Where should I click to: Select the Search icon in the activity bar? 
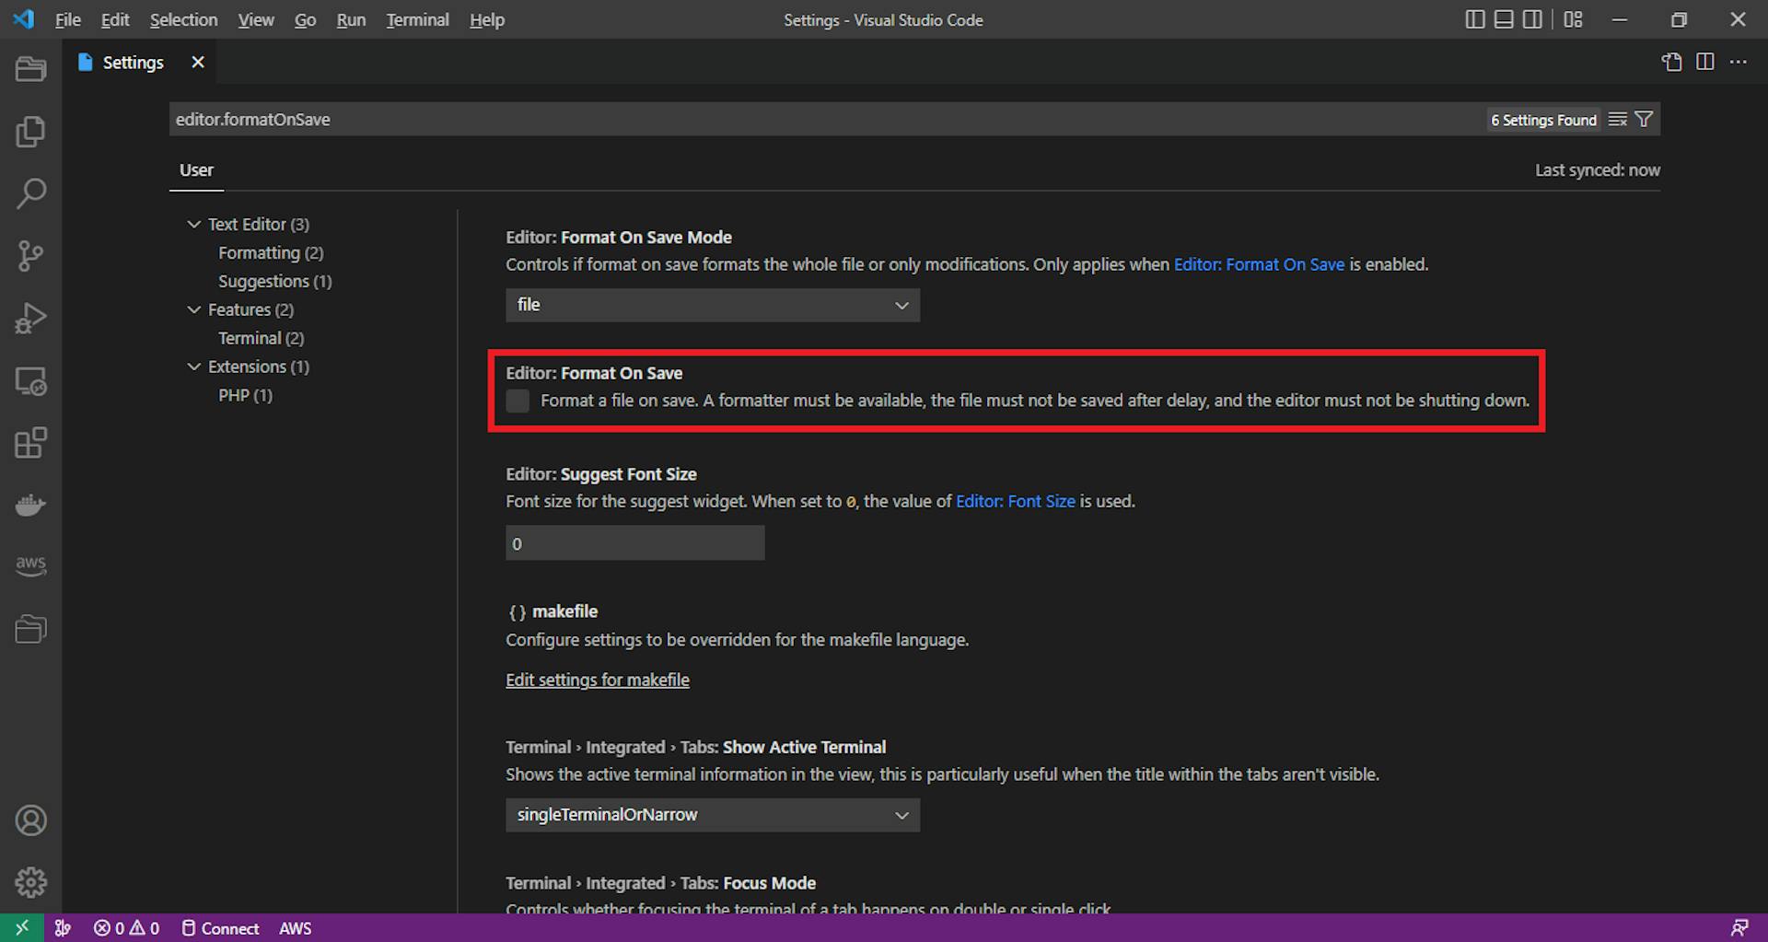tap(31, 193)
